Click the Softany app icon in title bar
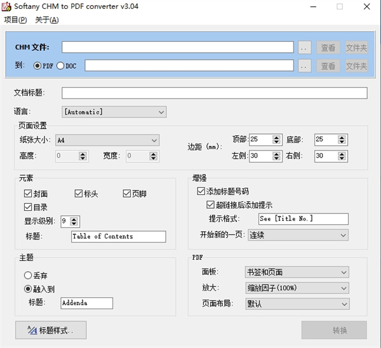The width and height of the screenshot is (381, 348). (6, 6)
